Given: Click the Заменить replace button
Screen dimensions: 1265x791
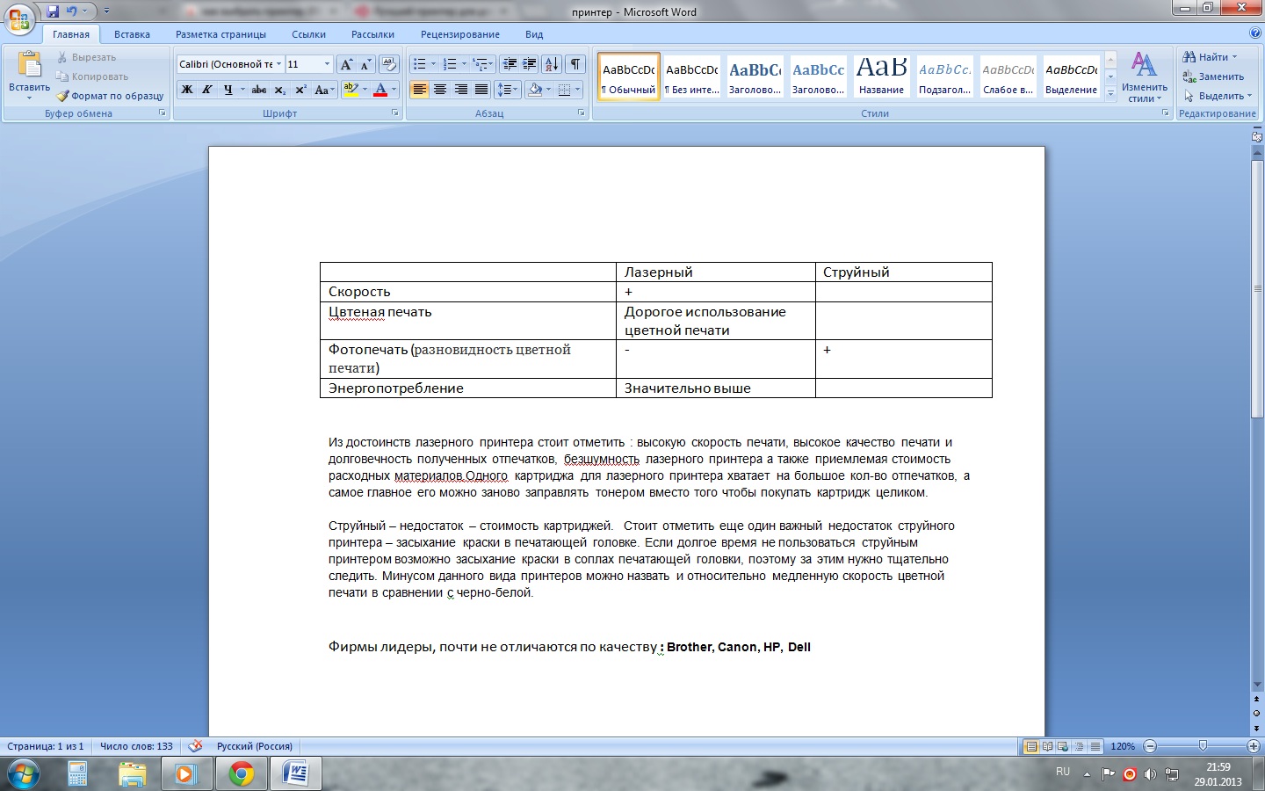Looking at the screenshot, I should pyautogui.click(x=1213, y=76).
